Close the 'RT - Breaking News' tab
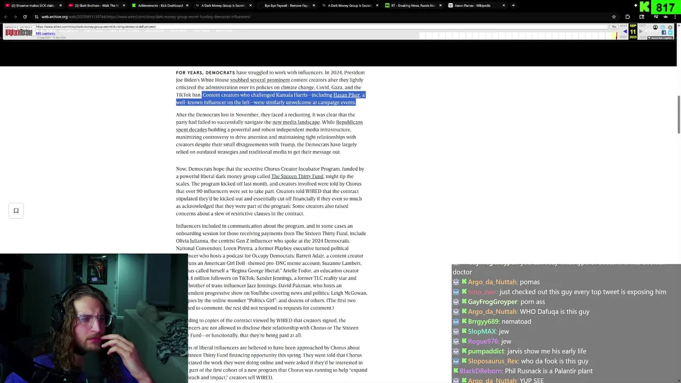The height and width of the screenshot is (383, 681). point(441,5)
